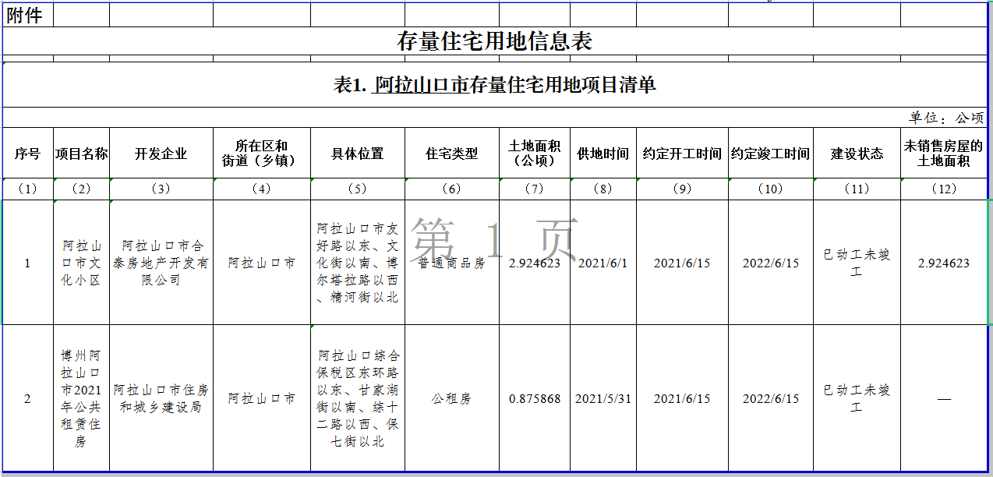Screen dimensions: 993x477
Task: Select the 项目名称 column header
Action: [82, 154]
